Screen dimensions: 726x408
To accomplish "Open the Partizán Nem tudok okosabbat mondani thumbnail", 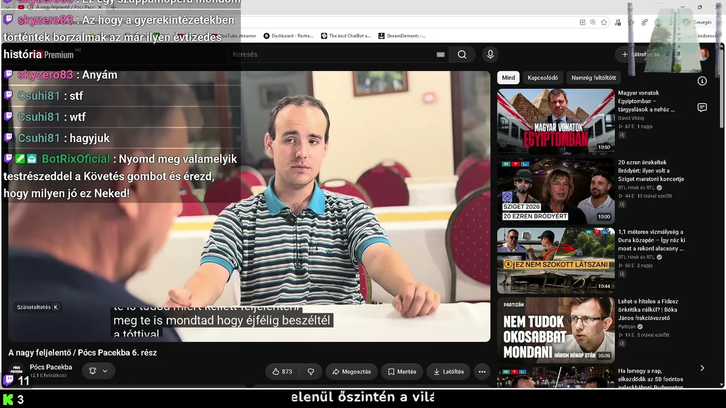I will (556, 330).
